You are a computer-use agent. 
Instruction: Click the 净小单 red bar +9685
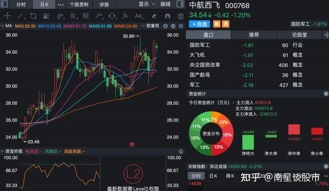pos(317,131)
